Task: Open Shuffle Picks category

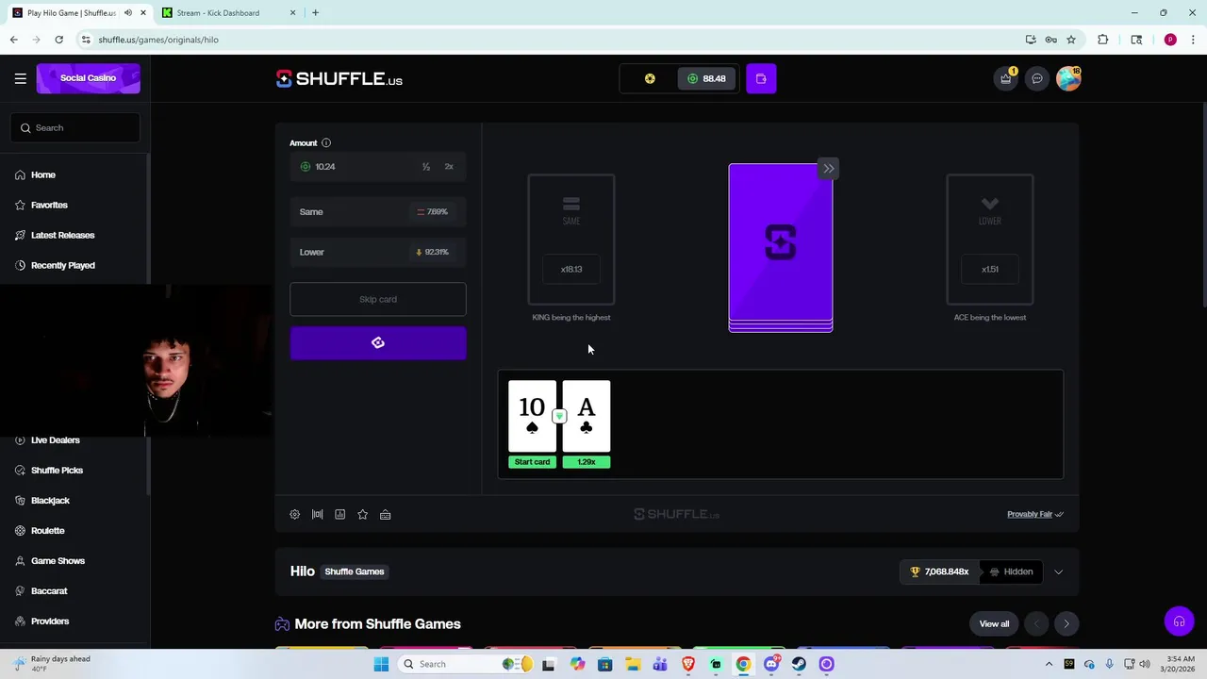Action: coord(57,470)
